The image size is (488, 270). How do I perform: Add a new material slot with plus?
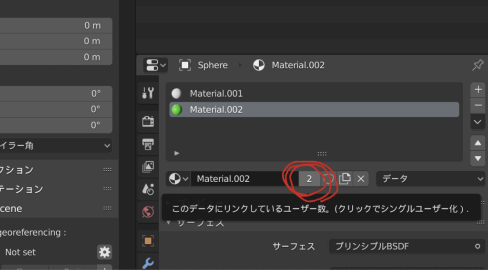tap(478, 89)
